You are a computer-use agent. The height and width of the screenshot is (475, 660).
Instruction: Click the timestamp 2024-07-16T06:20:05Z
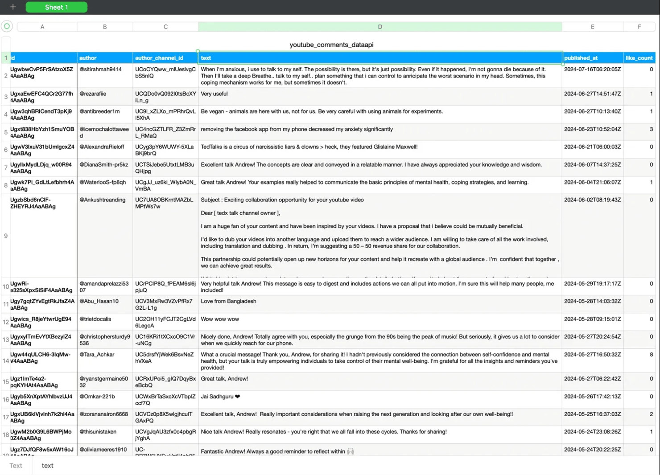pos(593,76)
